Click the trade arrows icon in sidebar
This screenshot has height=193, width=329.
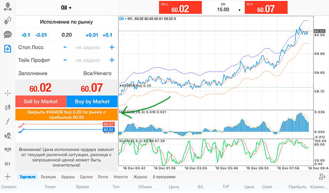[8, 21]
